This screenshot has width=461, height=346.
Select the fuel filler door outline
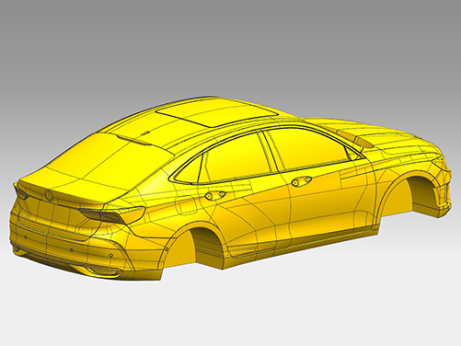[186, 206]
